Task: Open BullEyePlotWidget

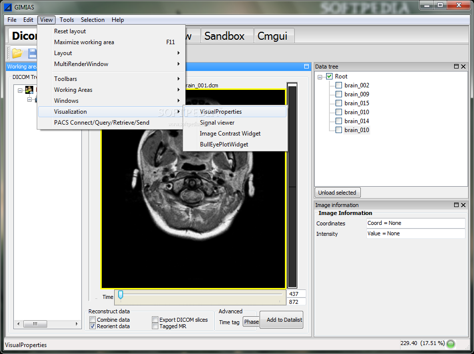Action: pyautogui.click(x=235, y=144)
